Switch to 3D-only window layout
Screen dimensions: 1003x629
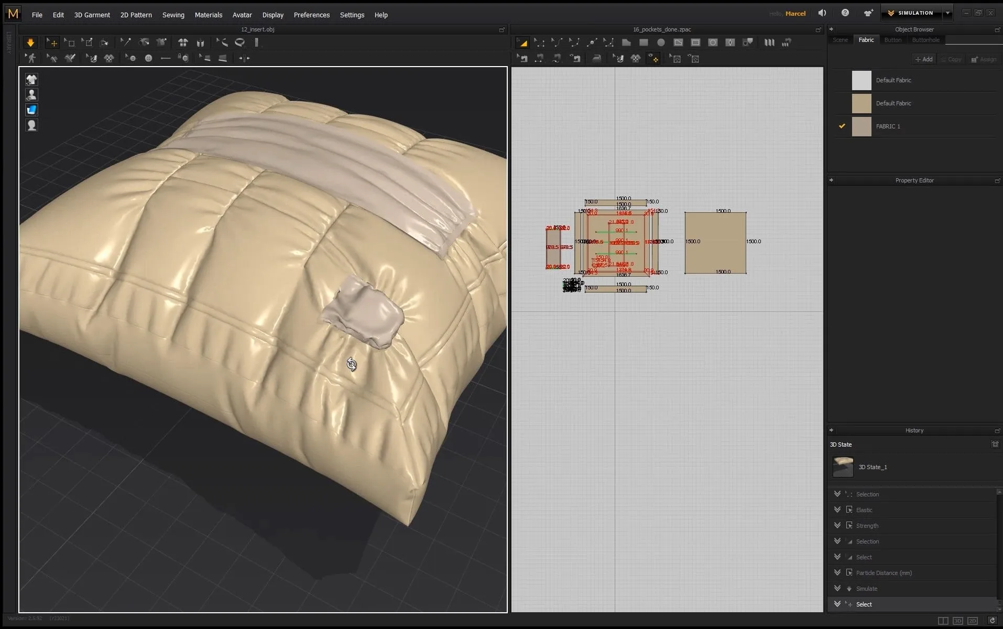coord(957,621)
